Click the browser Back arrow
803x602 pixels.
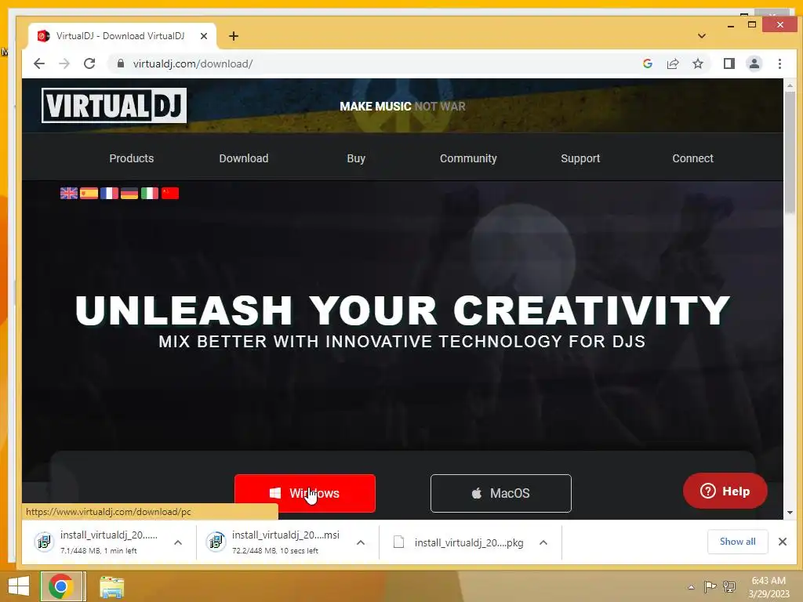tap(39, 63)
